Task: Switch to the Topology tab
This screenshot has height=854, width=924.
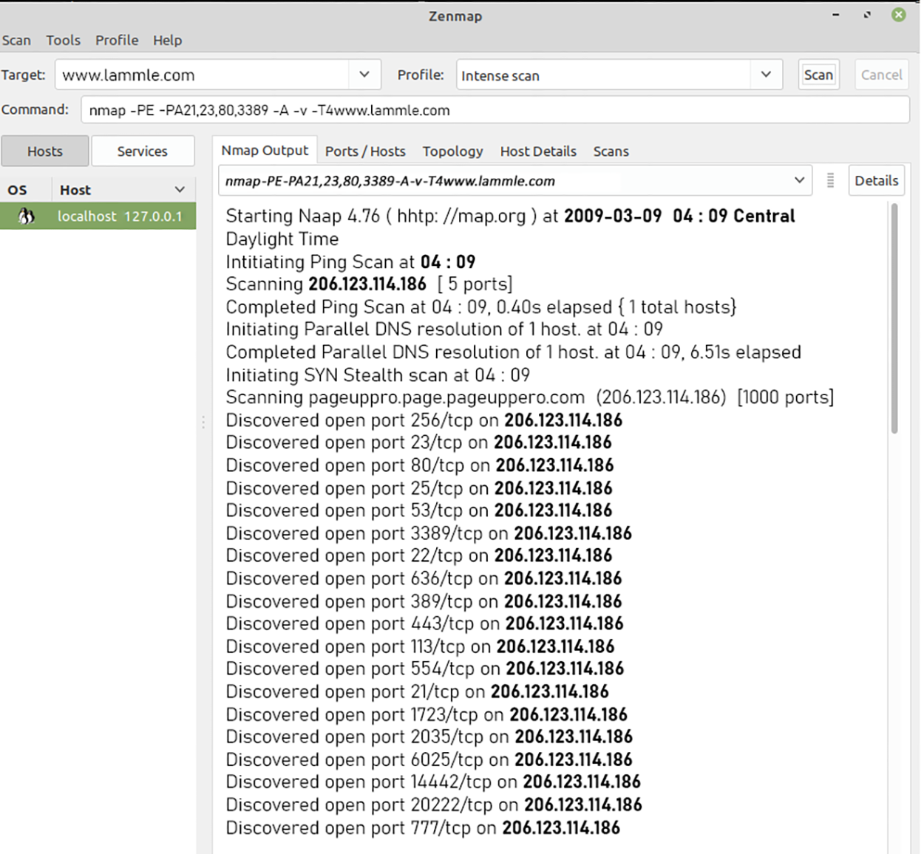Action: point(452,151)
